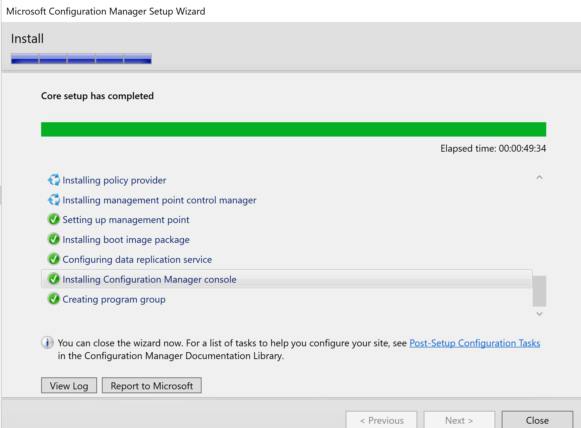This screenshot has height=428, width=581.
Task: Click checkmark icon for Configuring data replication service
Action: [x=54, y=259]
